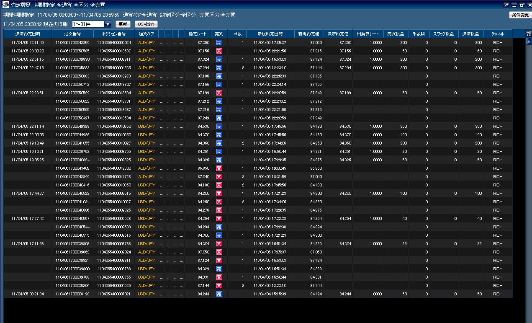Click the red 買 icon for order 1104061700050529
The height and width of the screenshot is (323, 532).
[219, 93]
